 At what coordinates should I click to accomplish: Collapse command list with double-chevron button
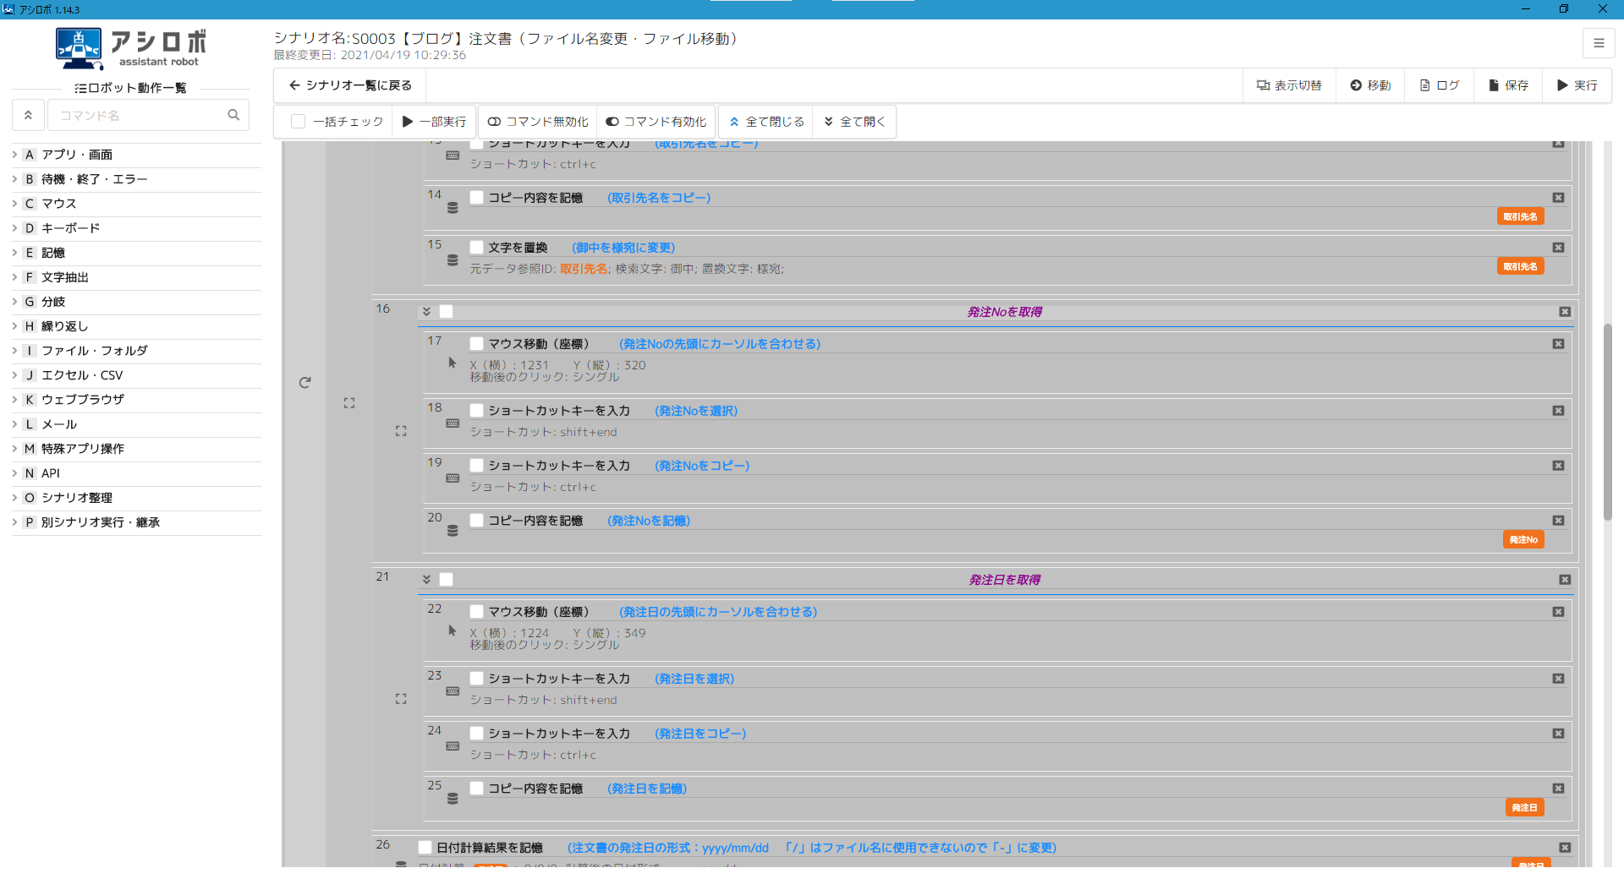click(x=28, y=115)
